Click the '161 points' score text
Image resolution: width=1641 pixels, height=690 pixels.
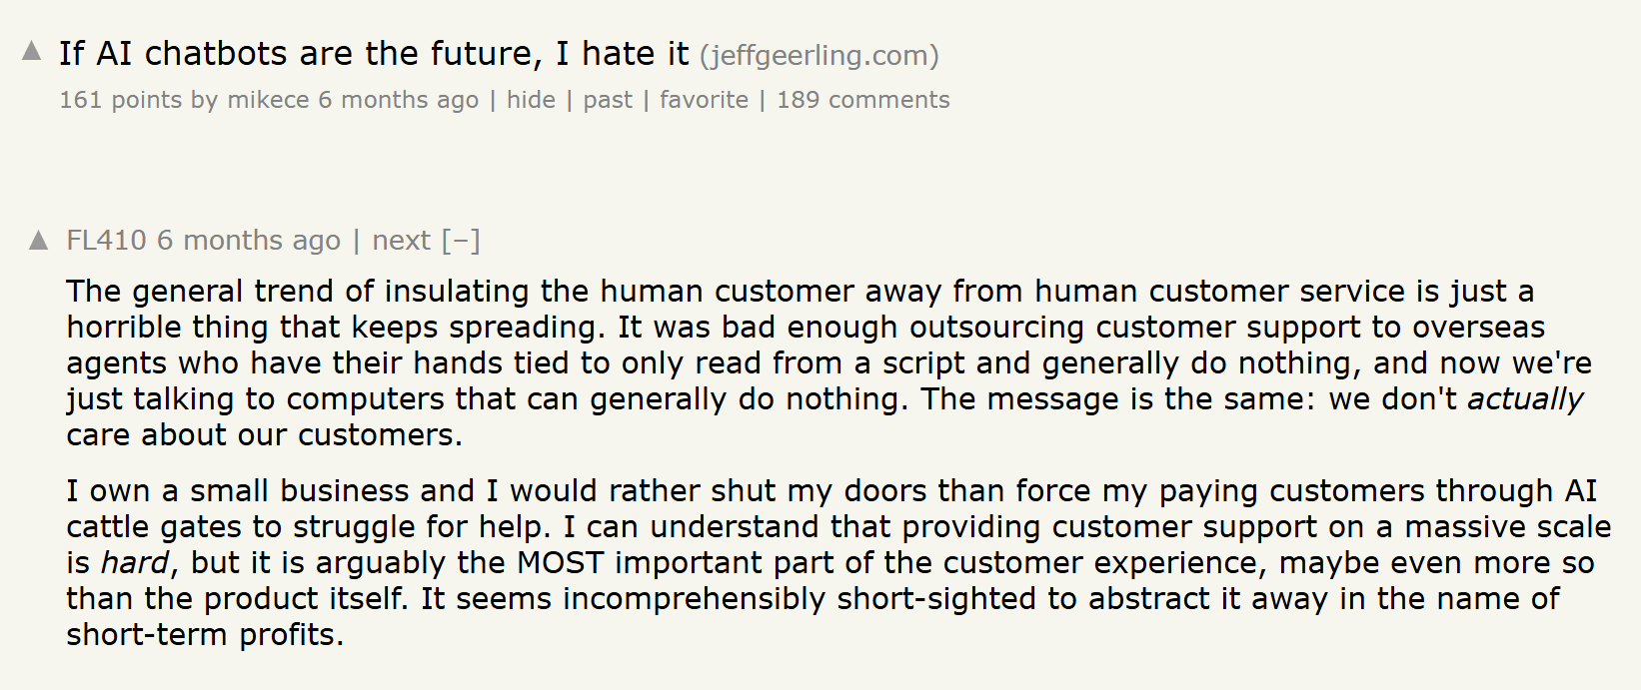(120, 100)
